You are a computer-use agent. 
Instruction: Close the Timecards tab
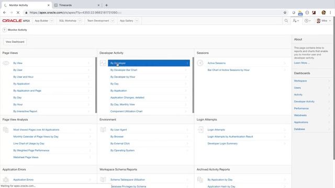98,5
